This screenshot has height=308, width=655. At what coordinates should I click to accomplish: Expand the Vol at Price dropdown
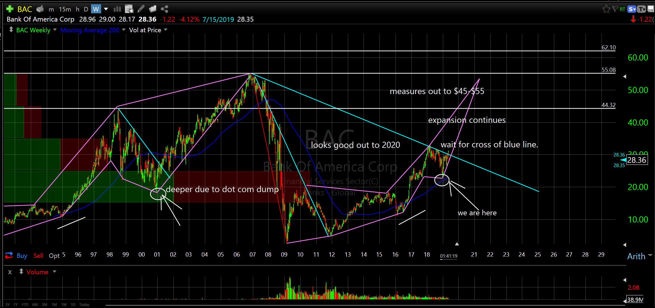(166, 30)
